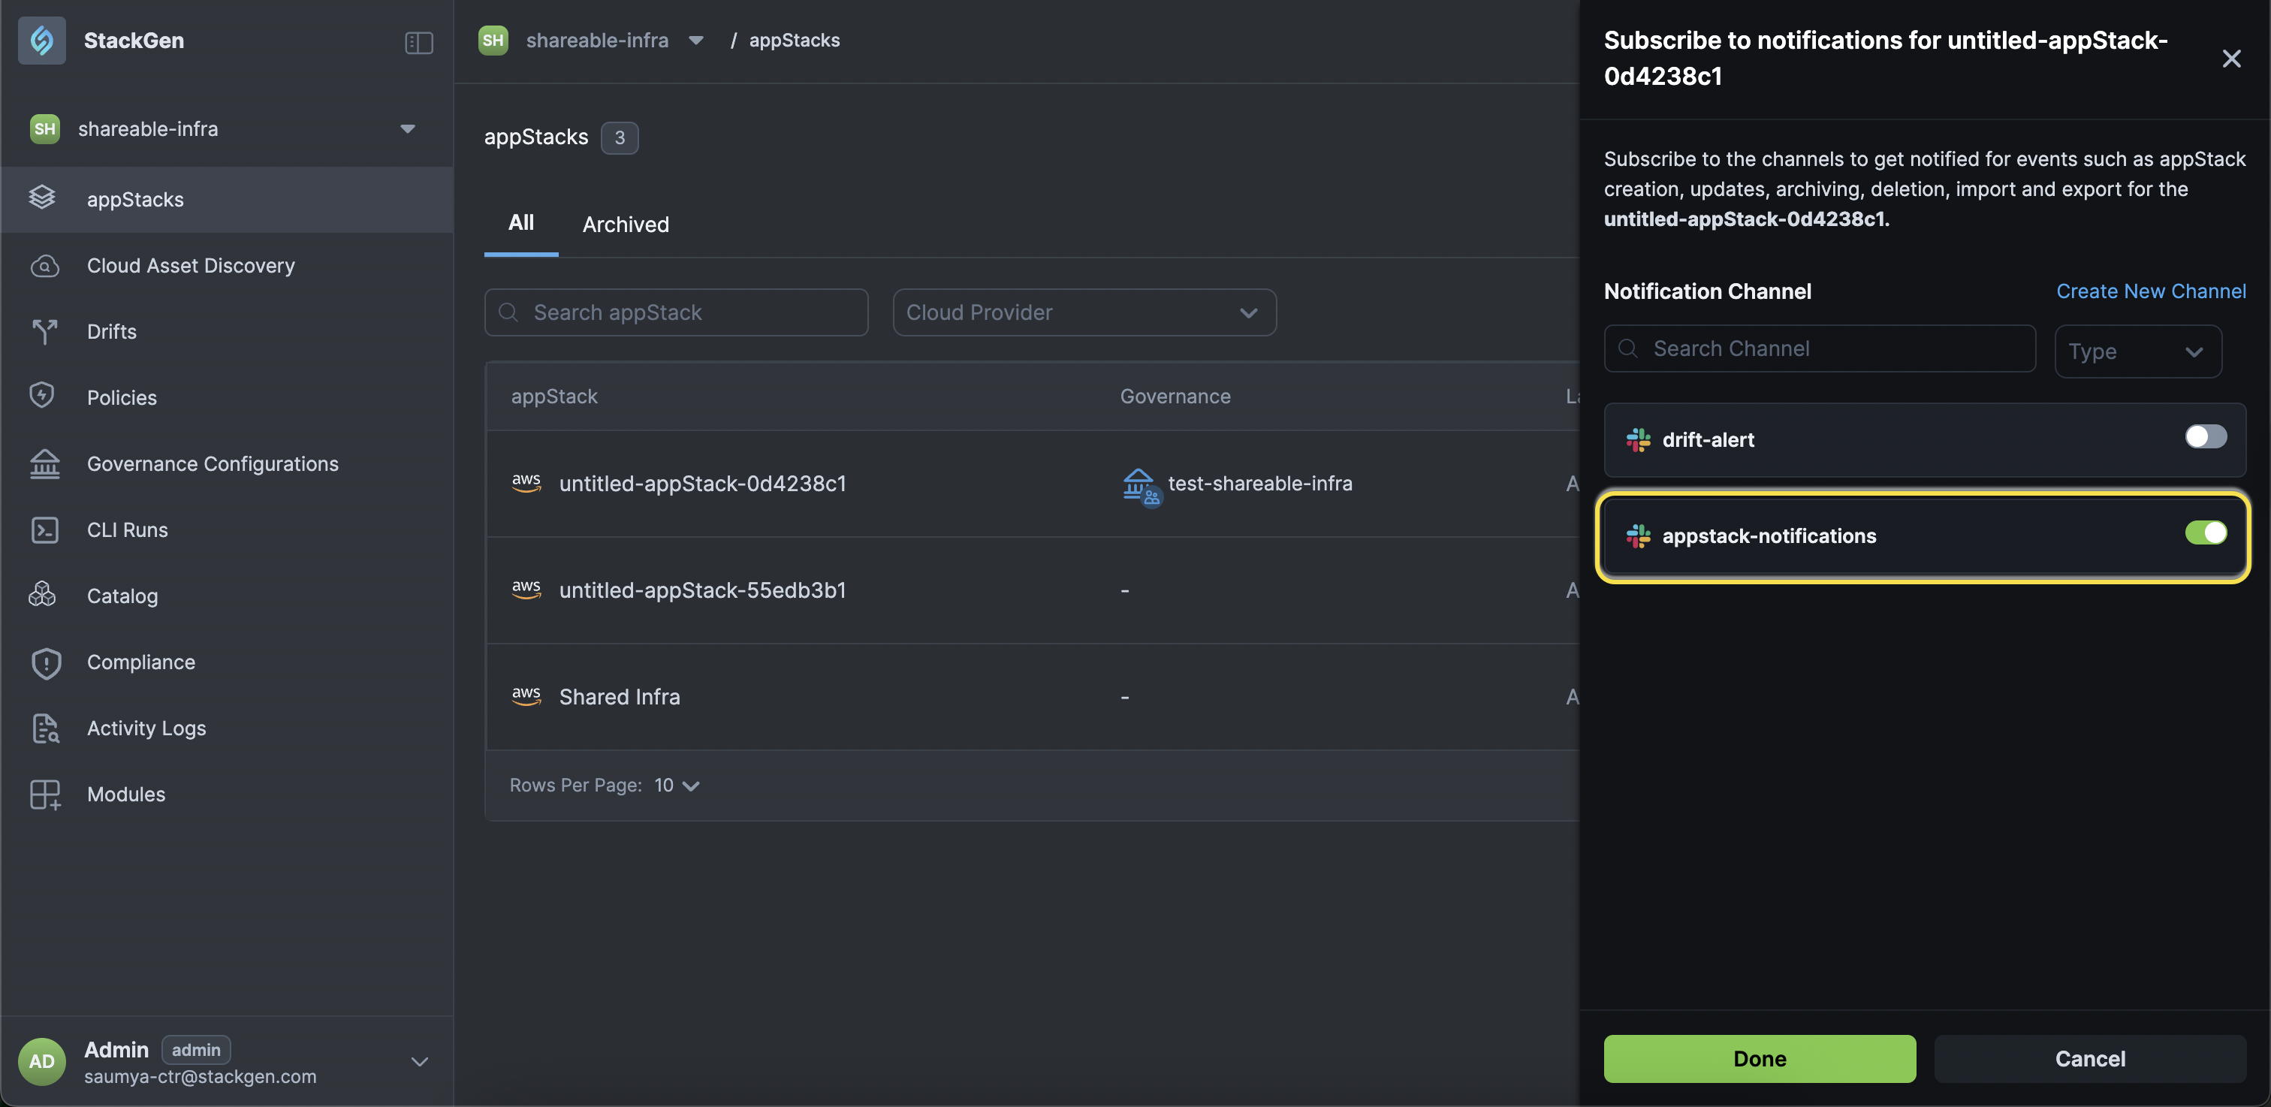Click the Slack icon for drift-alert
This screenshot has width=2271, height=1107.
1638,439
